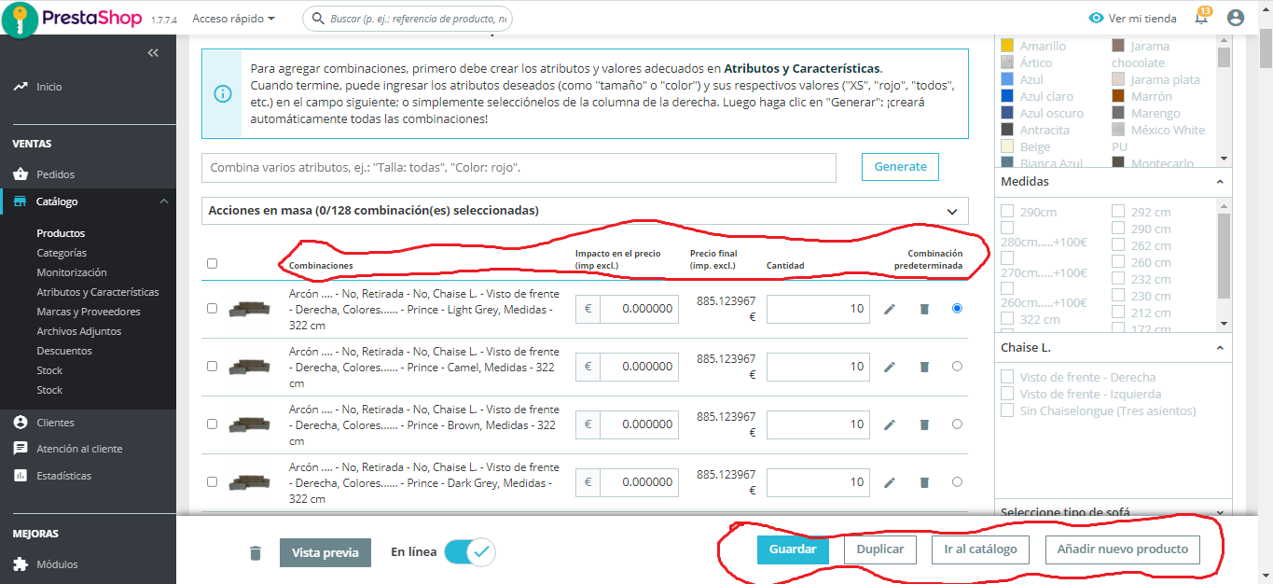Select the Amarillo color swatch
The image size is (1273, 584).
click(x=1007, y=46)
